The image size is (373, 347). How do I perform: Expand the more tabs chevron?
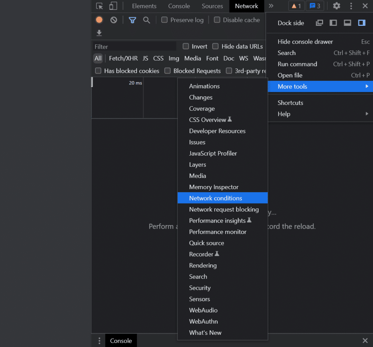click(271, 6)
